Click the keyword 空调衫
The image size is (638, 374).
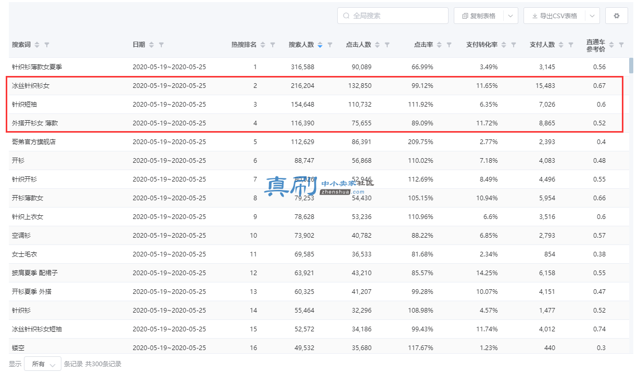tap(21, 236)
